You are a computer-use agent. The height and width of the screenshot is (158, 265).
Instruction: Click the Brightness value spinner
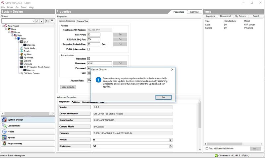tap(171, 146)
